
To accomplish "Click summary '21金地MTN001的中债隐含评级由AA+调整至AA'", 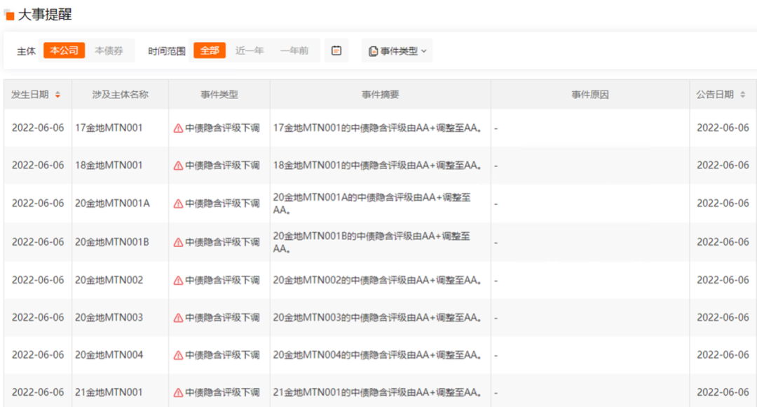I will (378, 392).
